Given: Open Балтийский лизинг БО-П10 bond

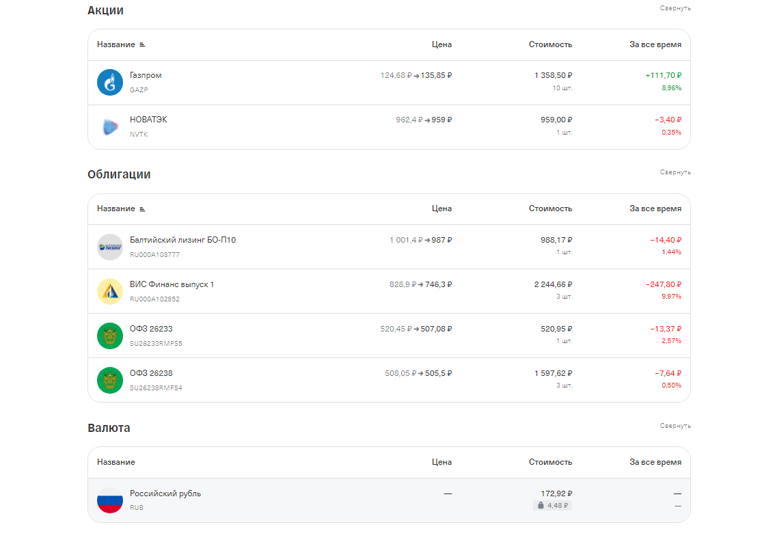Looking at the screenshot, I should pyautogui.click(x=182, y=240).
